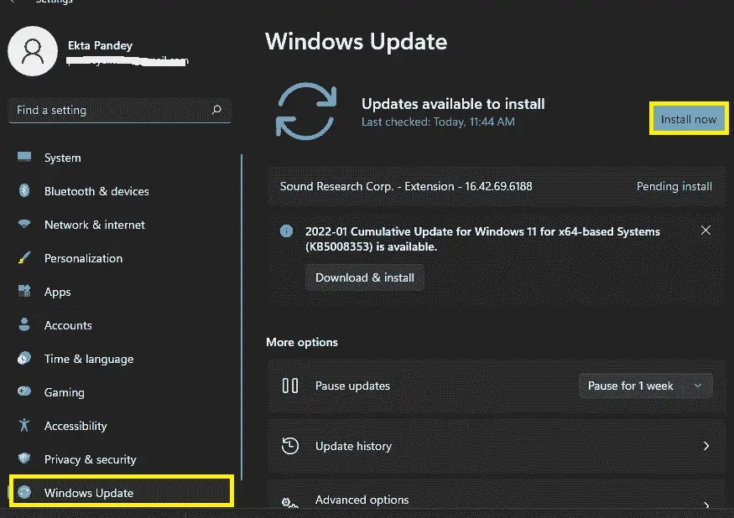Screen dimensions: 734x518
Task: Click the Windows Update sidebar icon
Action: coord(24,492)
